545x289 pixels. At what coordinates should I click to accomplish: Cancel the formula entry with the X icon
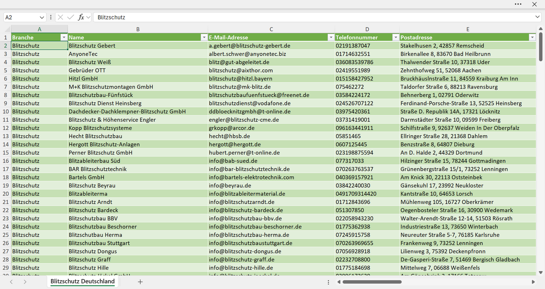click(61, 17)
